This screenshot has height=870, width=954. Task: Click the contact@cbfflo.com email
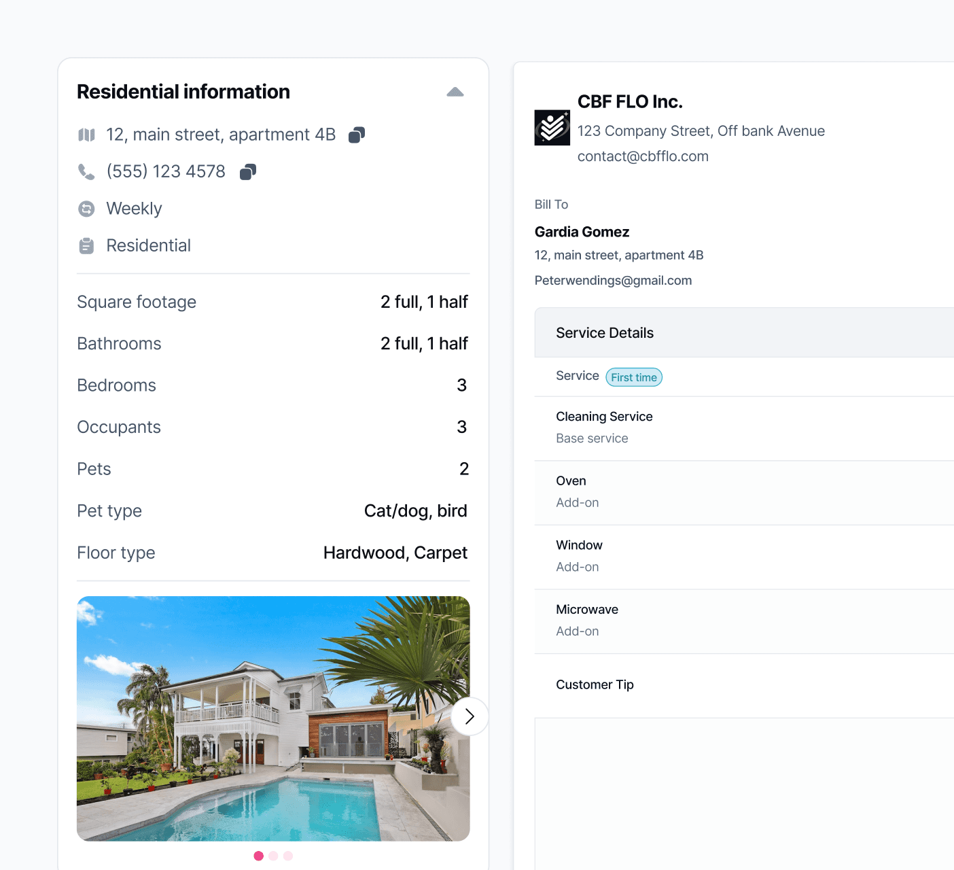pyautogui.click(x=643, y=156)
